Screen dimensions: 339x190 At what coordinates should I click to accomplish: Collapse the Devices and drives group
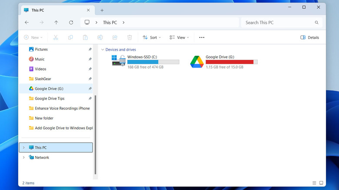(x=103, y=49)
